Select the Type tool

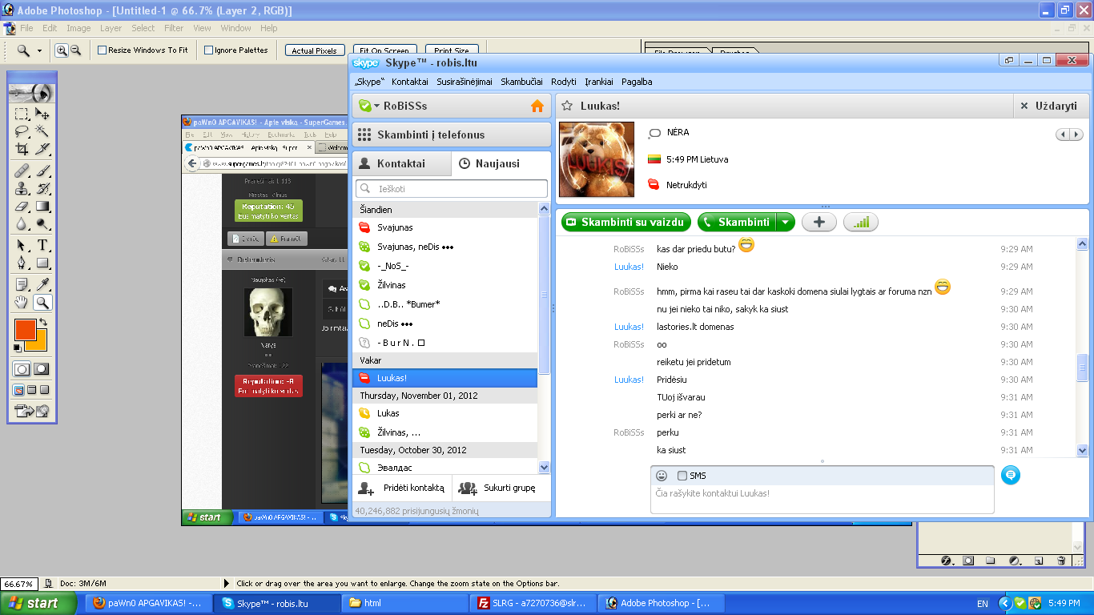click(42, 245)
